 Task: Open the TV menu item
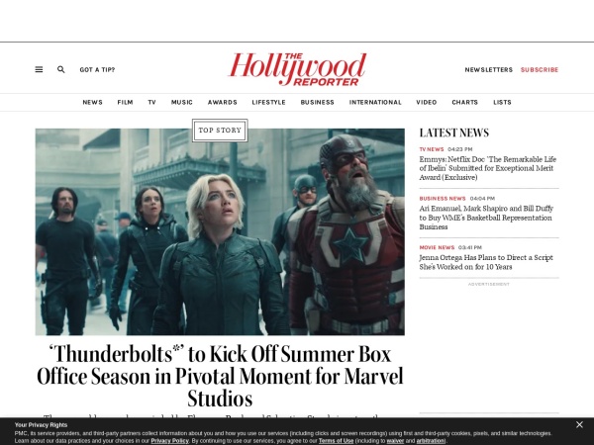(151, 102)
